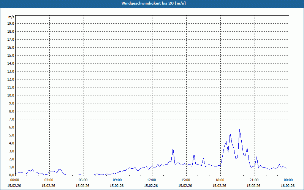Select the 03:00 time axis label

coord(50,180)
